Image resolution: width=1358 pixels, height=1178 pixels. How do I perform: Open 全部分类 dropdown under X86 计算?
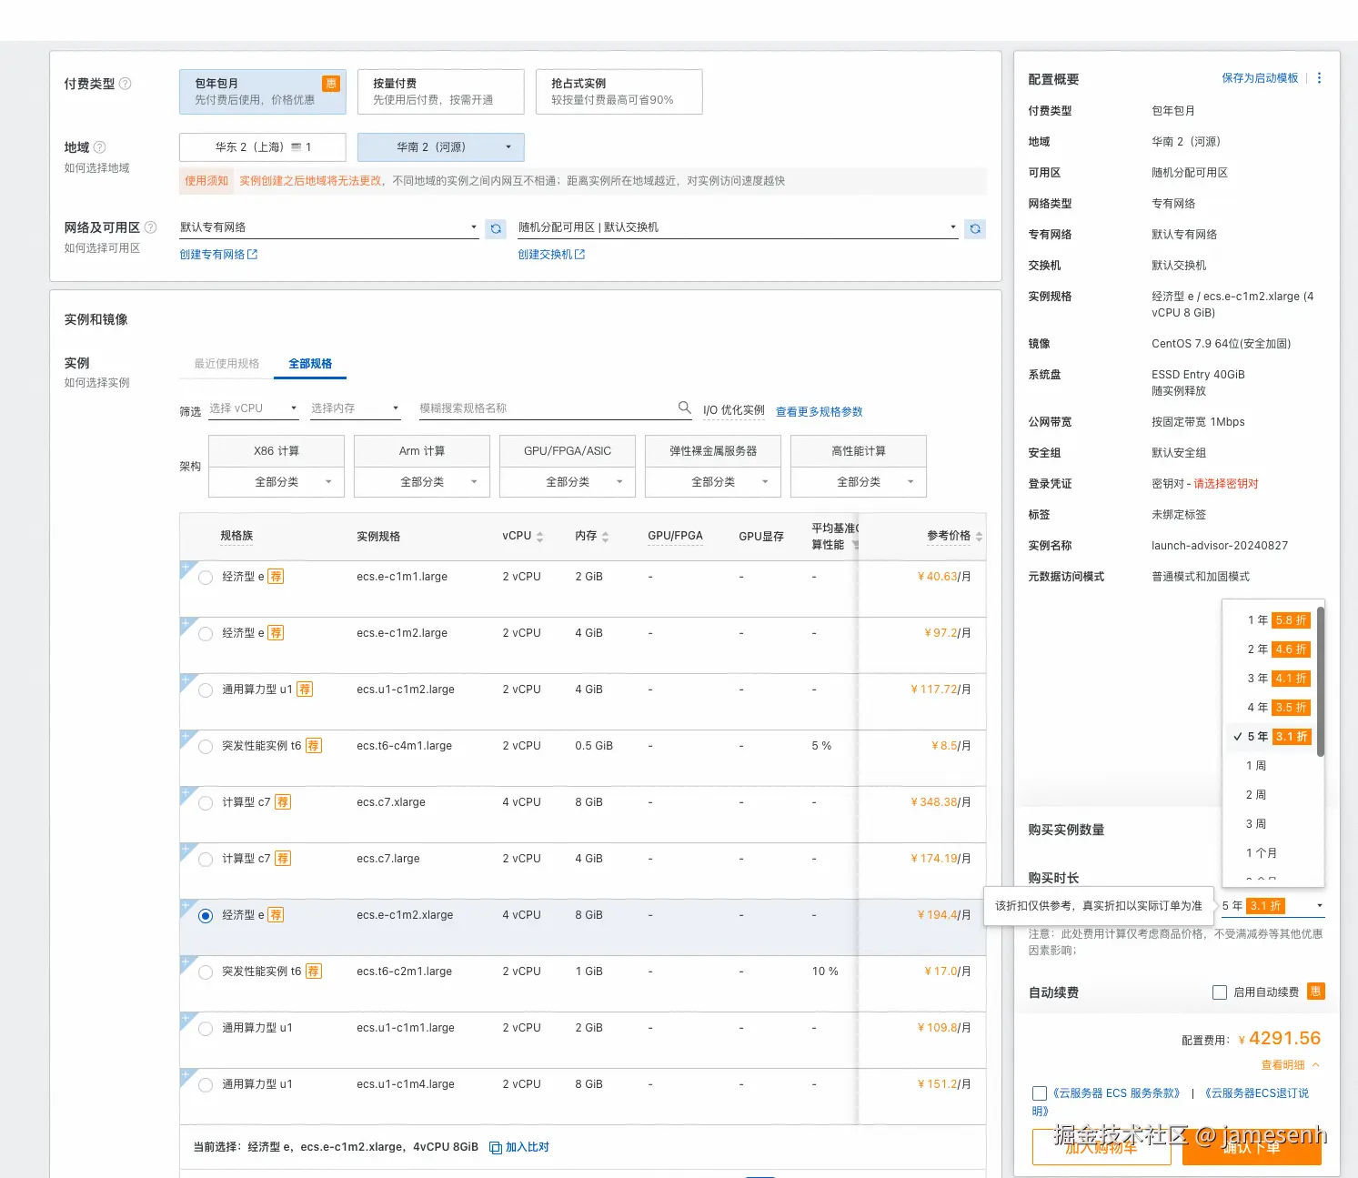point(277,482)
